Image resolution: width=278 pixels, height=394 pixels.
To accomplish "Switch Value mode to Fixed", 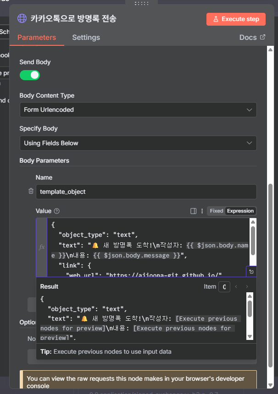I will pos(216,211).
